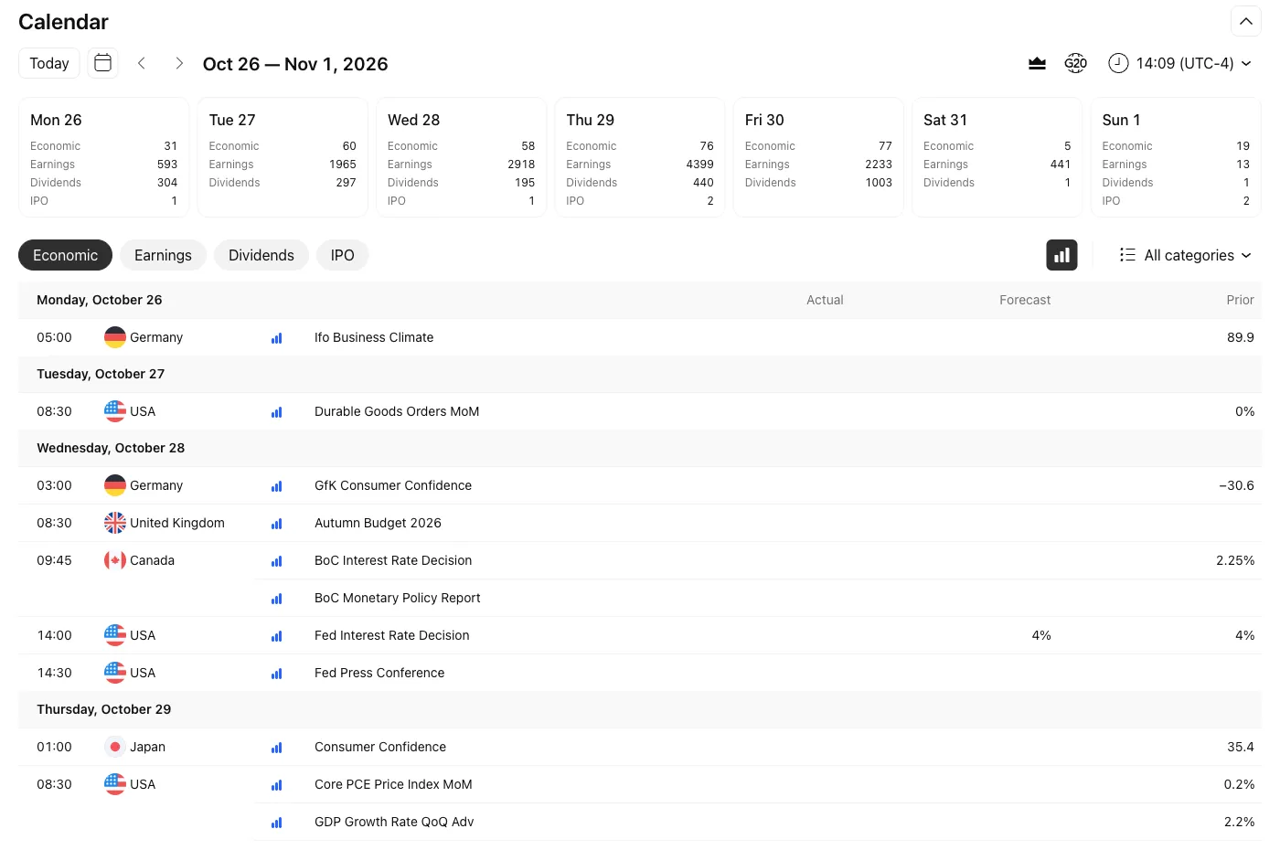
Task: Click importance bars icon for Ifo Business Climate
Action: click(x=276, y=338)
